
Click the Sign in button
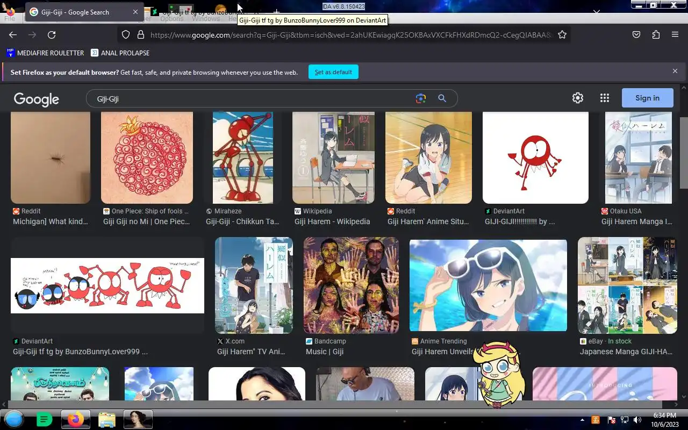click(x=647, y=98)
